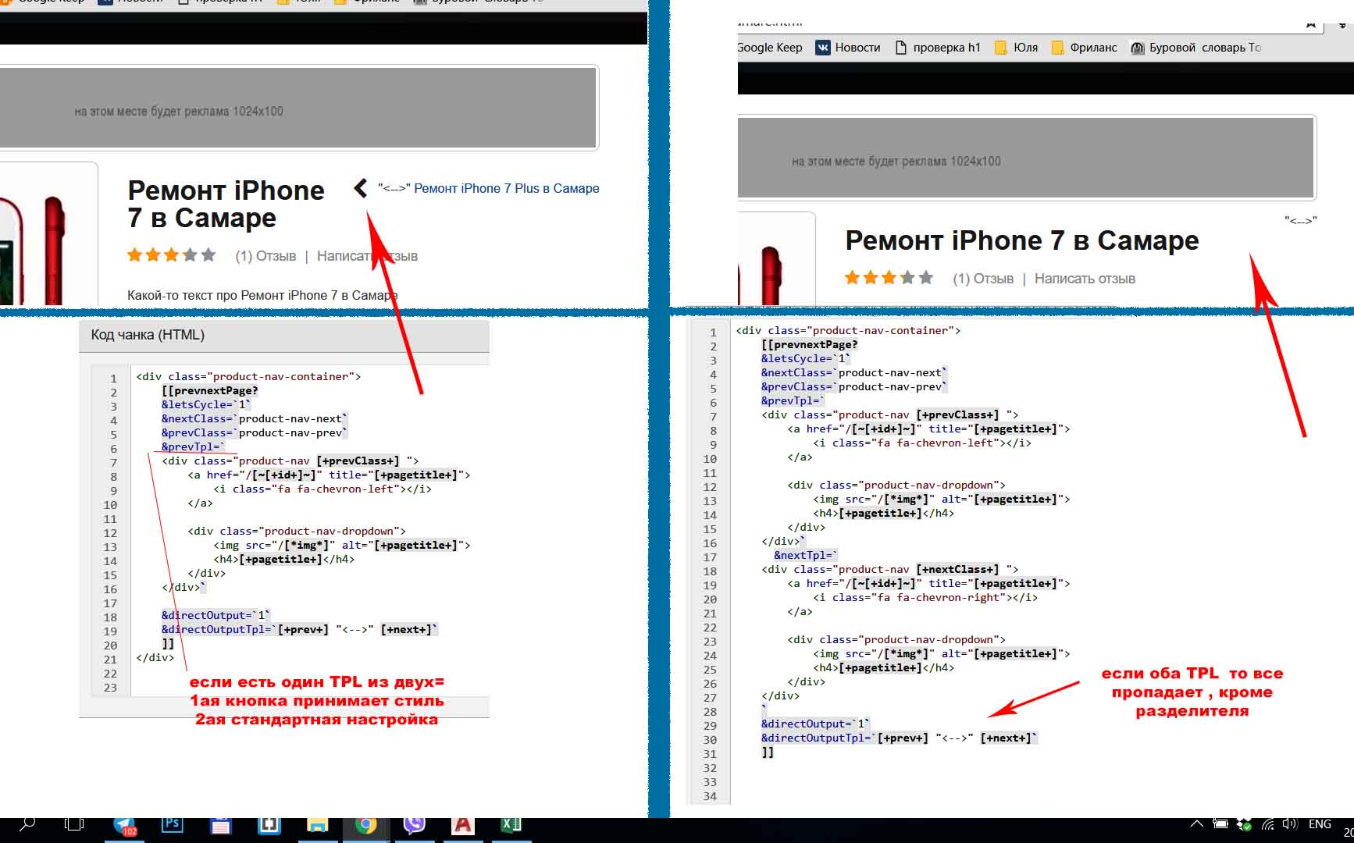The image size is (1354, 843).
Task: Click the bookmark star in right address bar
Action: click(x=1310, y=24)
